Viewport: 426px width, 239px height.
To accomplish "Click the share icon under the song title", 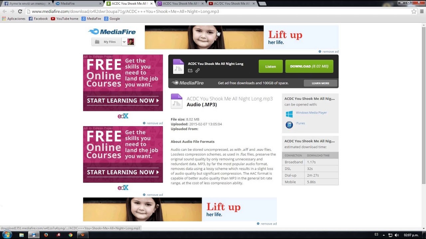I will coord(190,70).
